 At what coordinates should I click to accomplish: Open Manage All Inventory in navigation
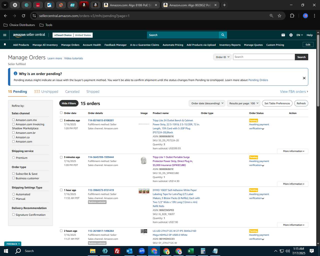click(x=45, y=45)
